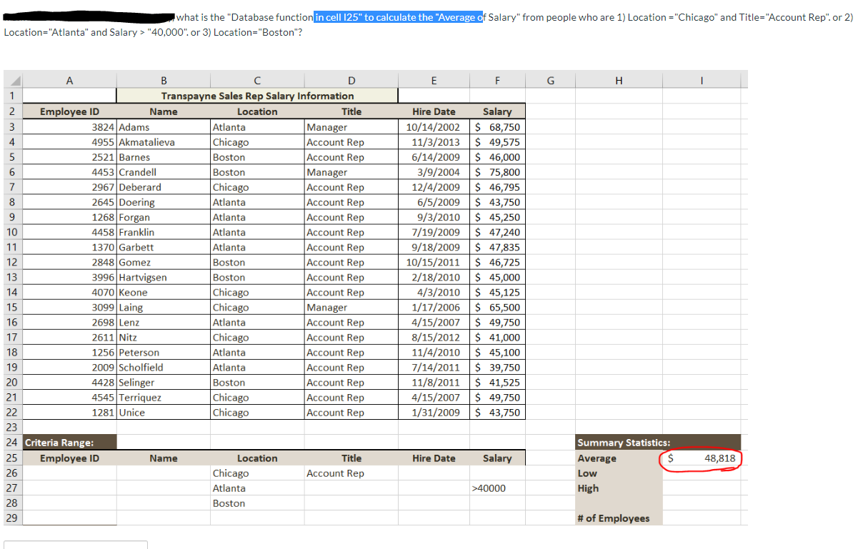The width and height of the screenshot is (868, 549).
Task: Select the Atlanta criteria cell in row 27
Action: (x=257, y=488)
